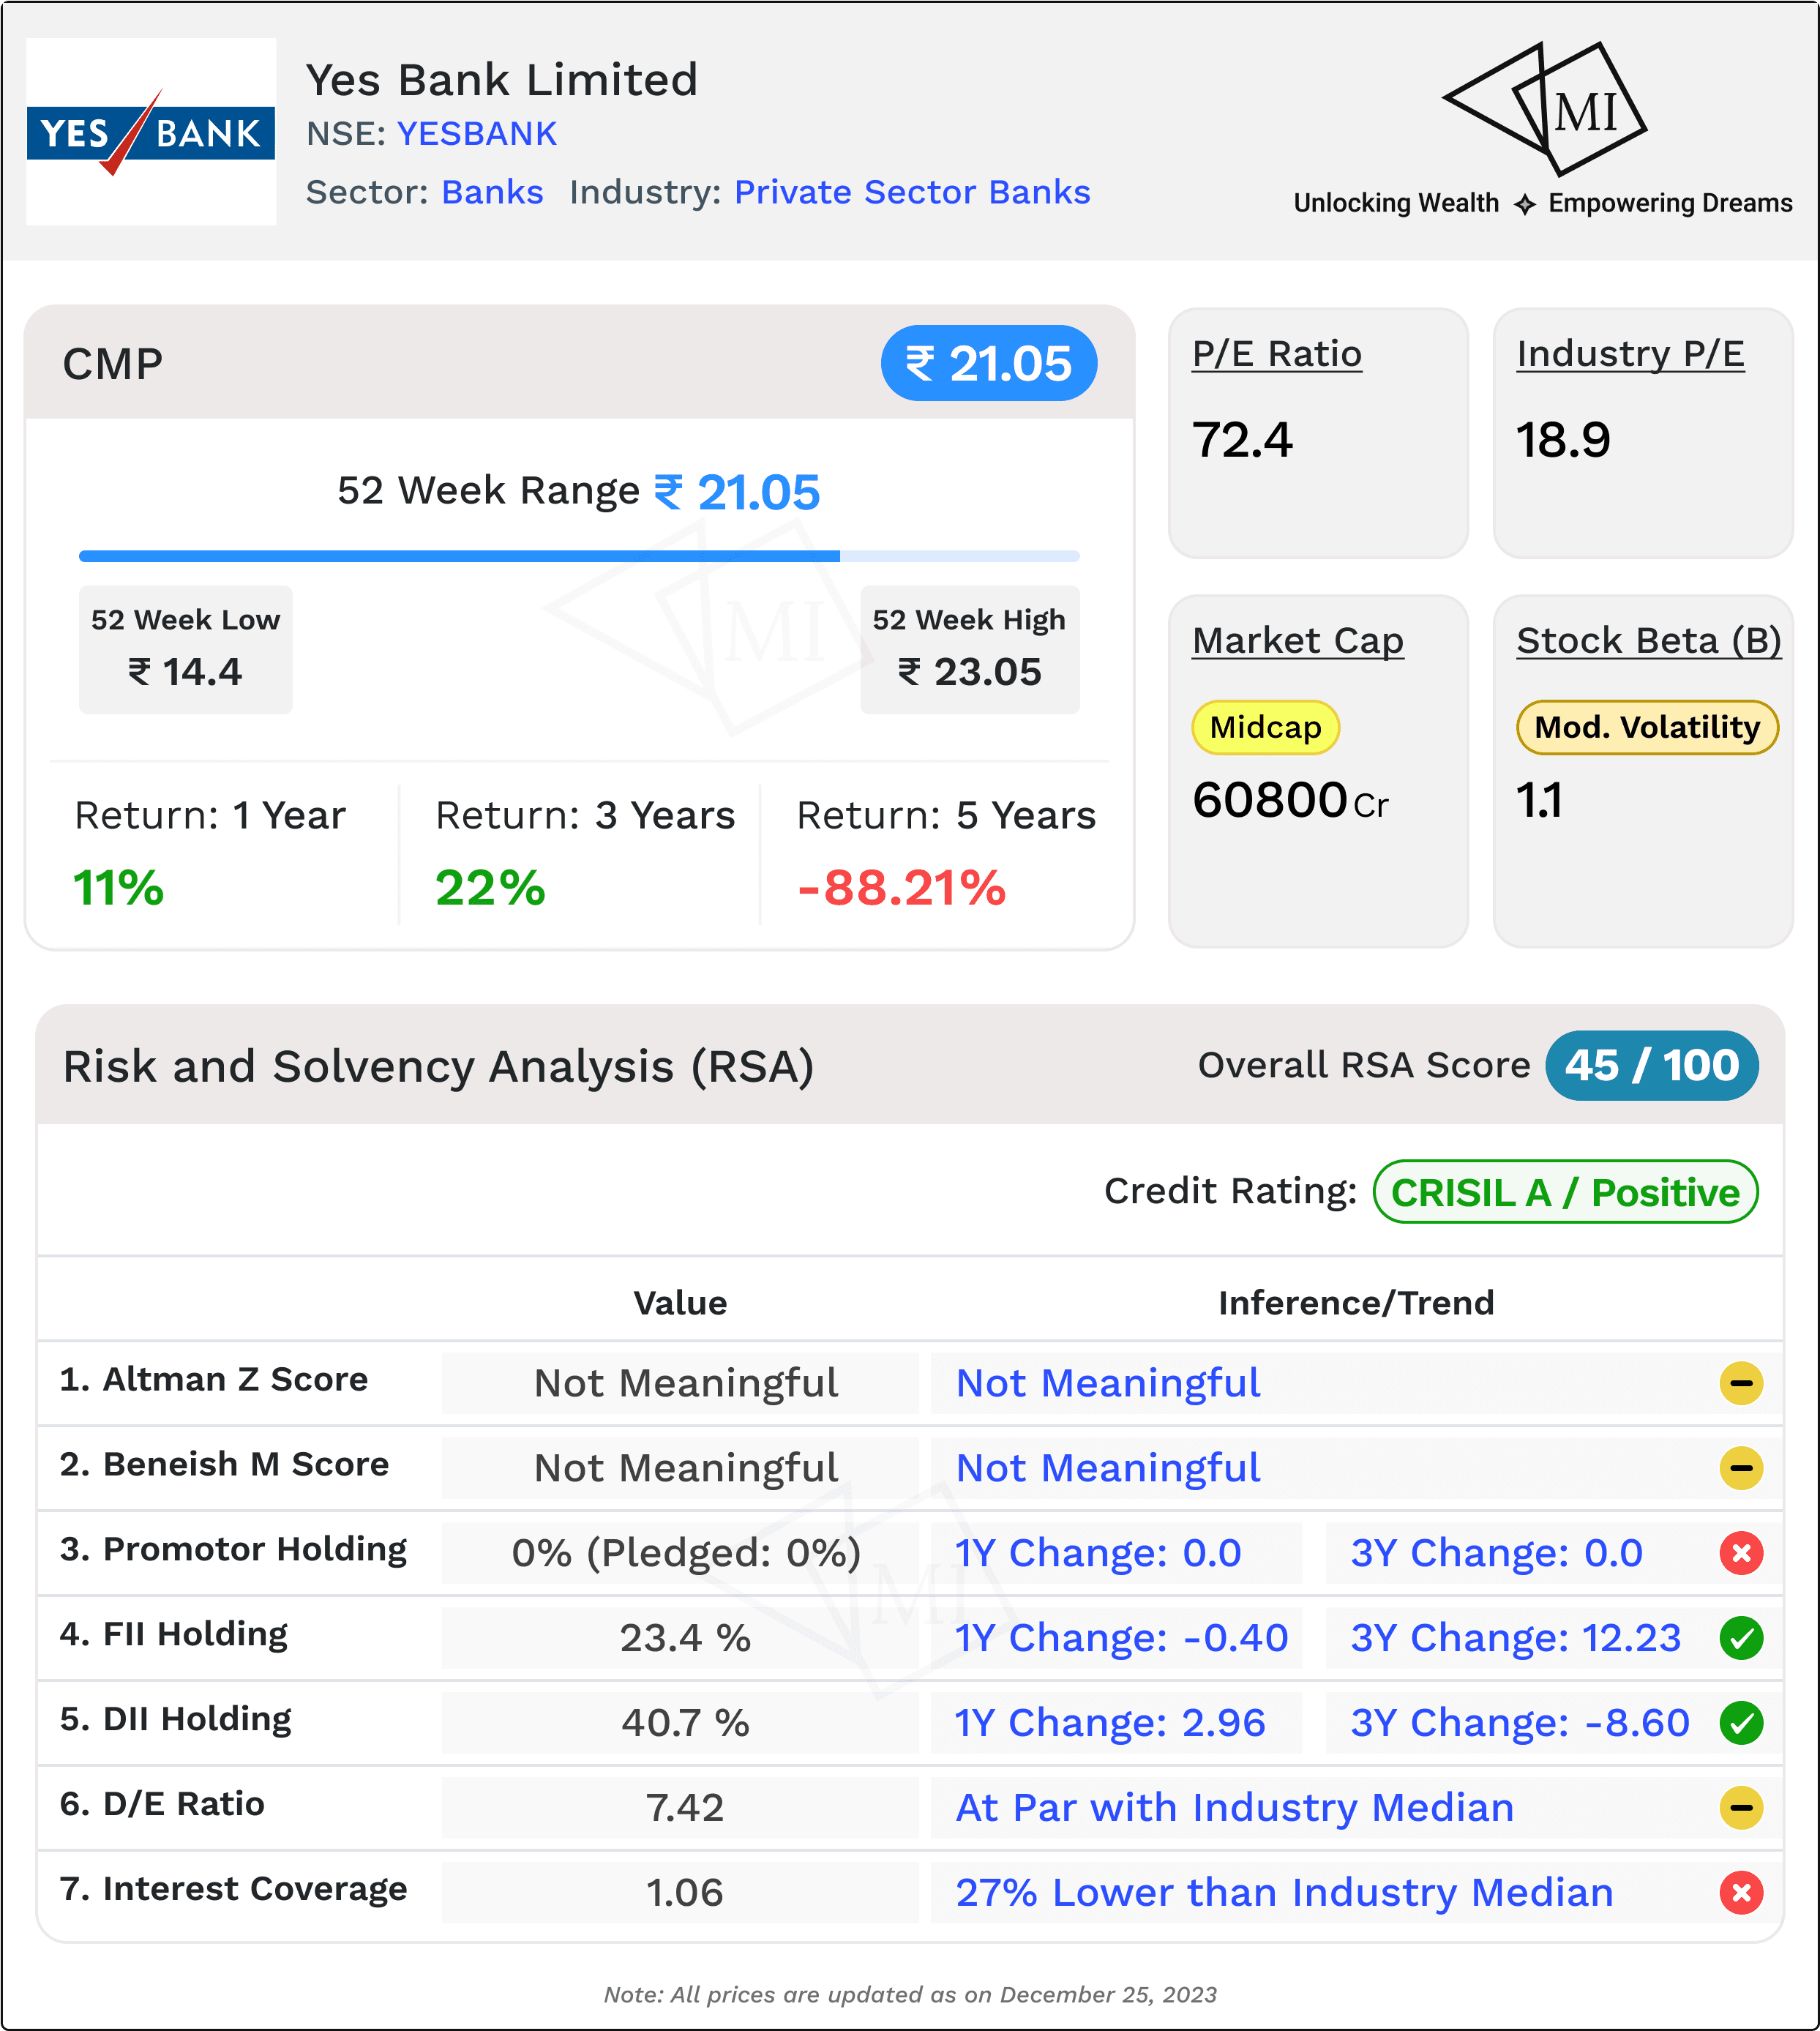Click the Market Cap heading
Image resolution: width=1820 pixels, height=2031 pixels.
(x=1298, y=640)
